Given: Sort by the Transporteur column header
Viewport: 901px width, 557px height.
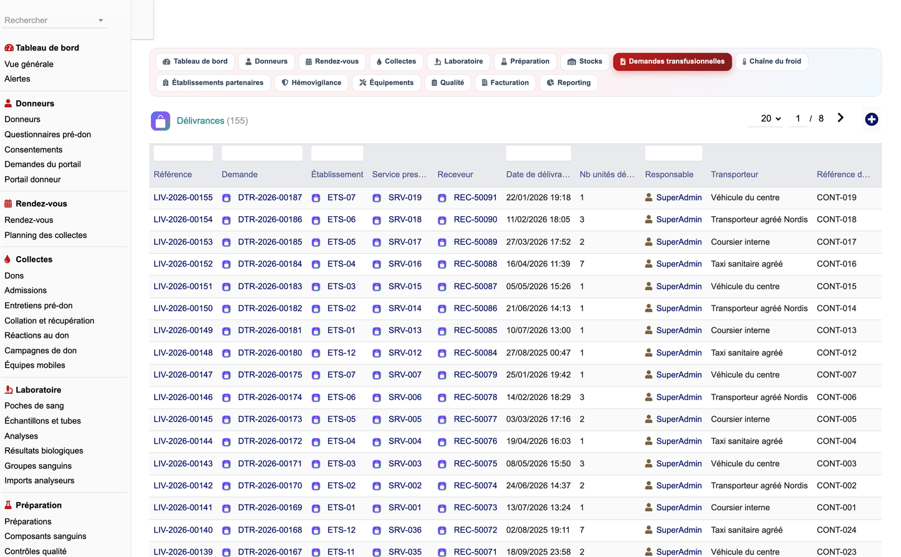Looking at the screenshot, I should coord(735,174).
